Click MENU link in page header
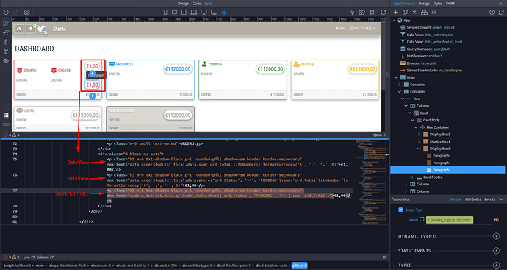Screen dimensions: 507x270 click(339, 29)
